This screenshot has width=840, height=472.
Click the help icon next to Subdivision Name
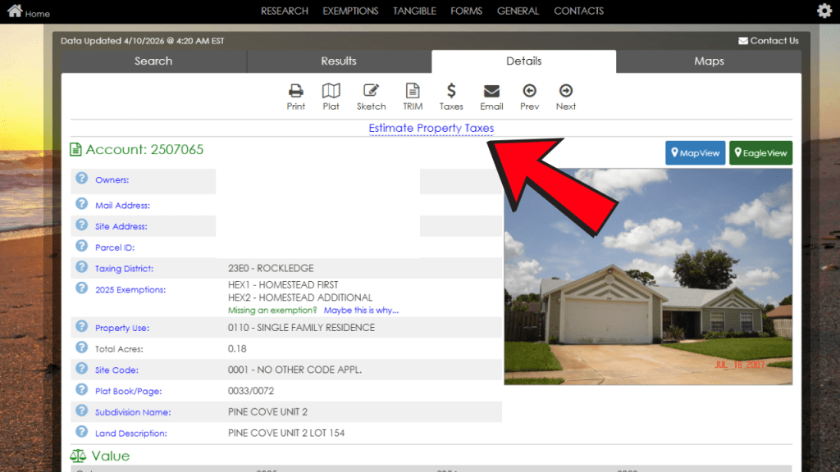[x=80, y=411]
